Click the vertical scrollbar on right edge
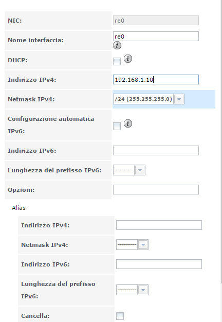The image size is (222, 322). click(x=221, y=141)
